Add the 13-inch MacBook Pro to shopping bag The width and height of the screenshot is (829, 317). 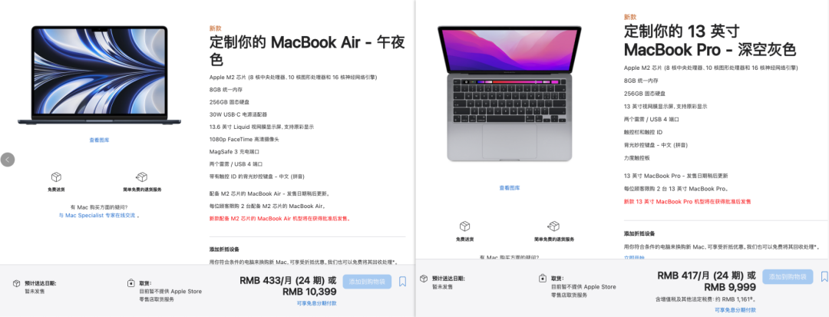click(788, 276)
